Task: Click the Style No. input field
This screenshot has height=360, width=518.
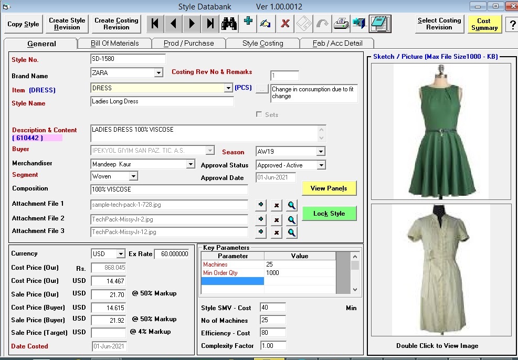Action: 128,59
